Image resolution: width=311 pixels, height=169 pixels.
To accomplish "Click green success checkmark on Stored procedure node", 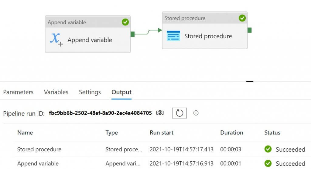I will click(x=242, y=18).
